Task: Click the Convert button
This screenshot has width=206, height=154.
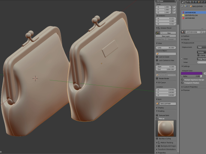Action: [171, 39]
